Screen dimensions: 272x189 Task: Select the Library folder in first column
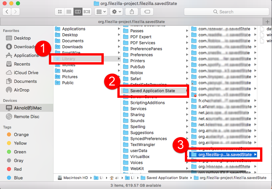tap(68, 59)
